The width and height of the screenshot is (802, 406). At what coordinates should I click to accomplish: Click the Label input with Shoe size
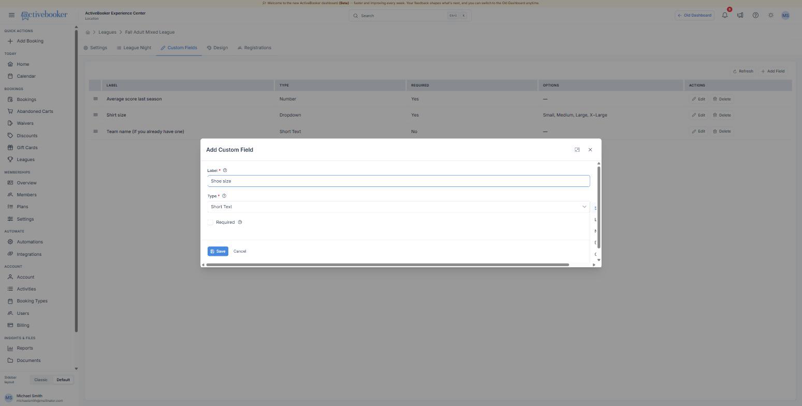coord(398,181)
